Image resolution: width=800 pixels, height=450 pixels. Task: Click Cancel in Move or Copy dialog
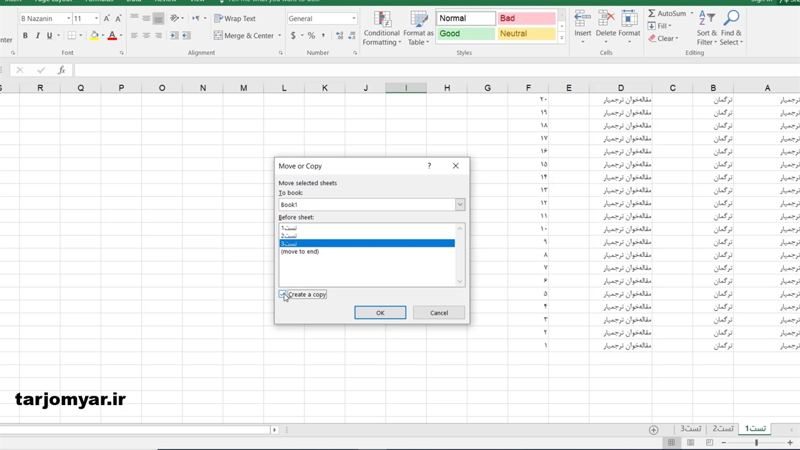[439, 312]
